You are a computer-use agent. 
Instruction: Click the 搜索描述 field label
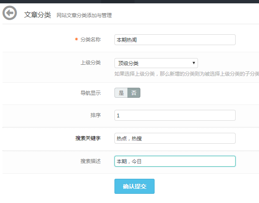pos(90,161)
